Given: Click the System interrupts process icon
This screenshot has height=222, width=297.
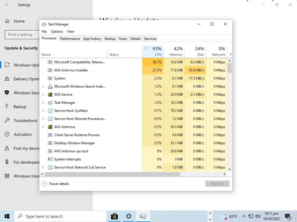Looking at the screenshot, I should click(x=50, y=159).
